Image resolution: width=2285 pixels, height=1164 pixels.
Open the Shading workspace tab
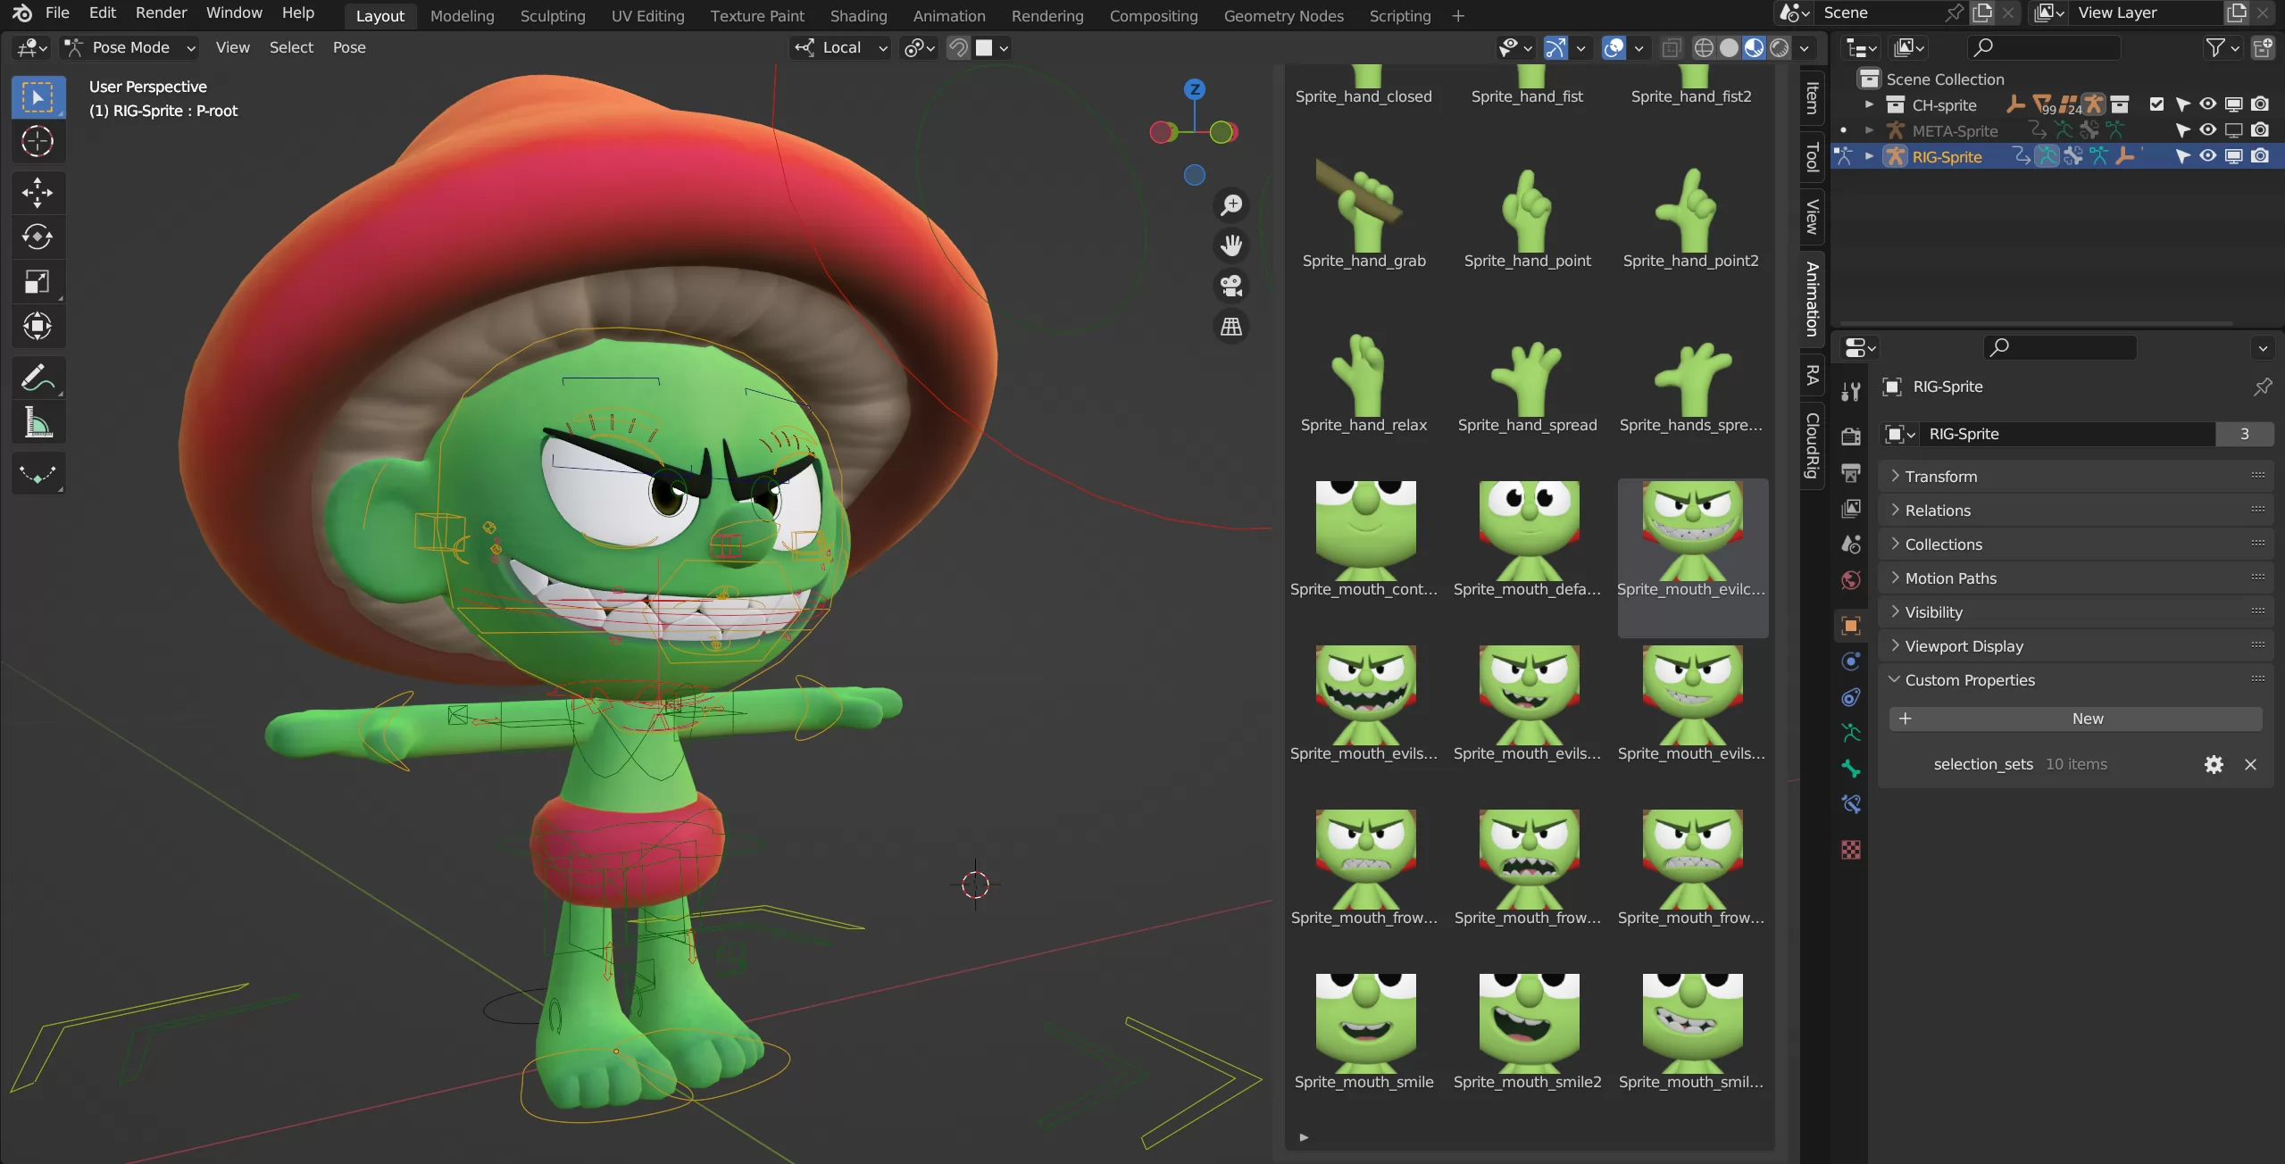[x=856, y=15]
